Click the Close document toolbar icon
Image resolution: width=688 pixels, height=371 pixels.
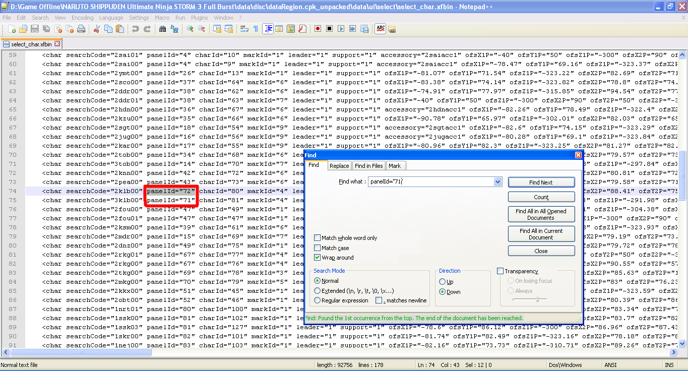[x=58, y=29]
